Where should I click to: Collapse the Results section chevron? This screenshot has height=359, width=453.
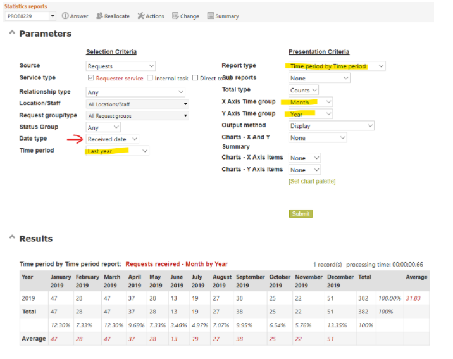[x=12, y=238]
